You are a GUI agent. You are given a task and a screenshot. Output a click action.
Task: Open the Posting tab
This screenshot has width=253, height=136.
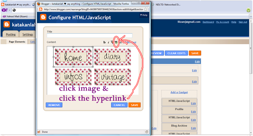[x=11, y=34]
